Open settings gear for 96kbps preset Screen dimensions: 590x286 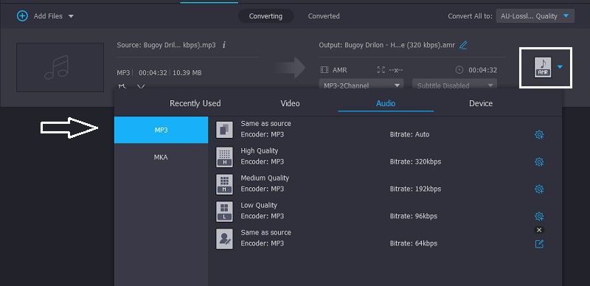point(539,217)
